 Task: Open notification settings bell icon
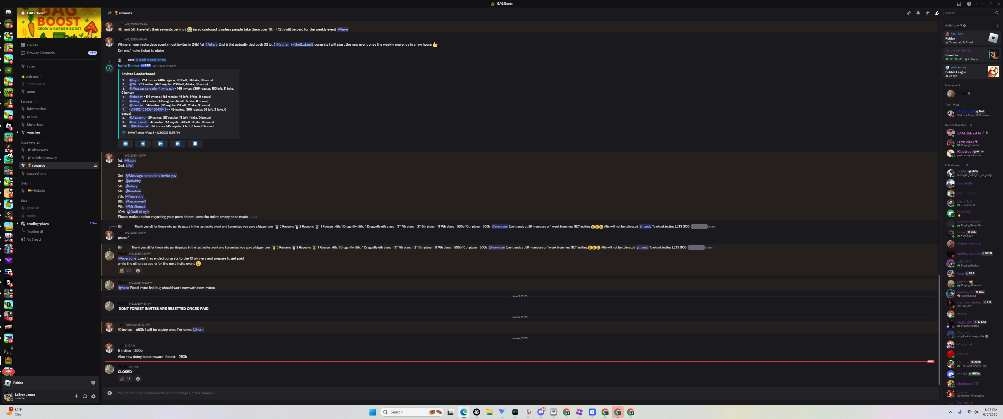[918, 13]
